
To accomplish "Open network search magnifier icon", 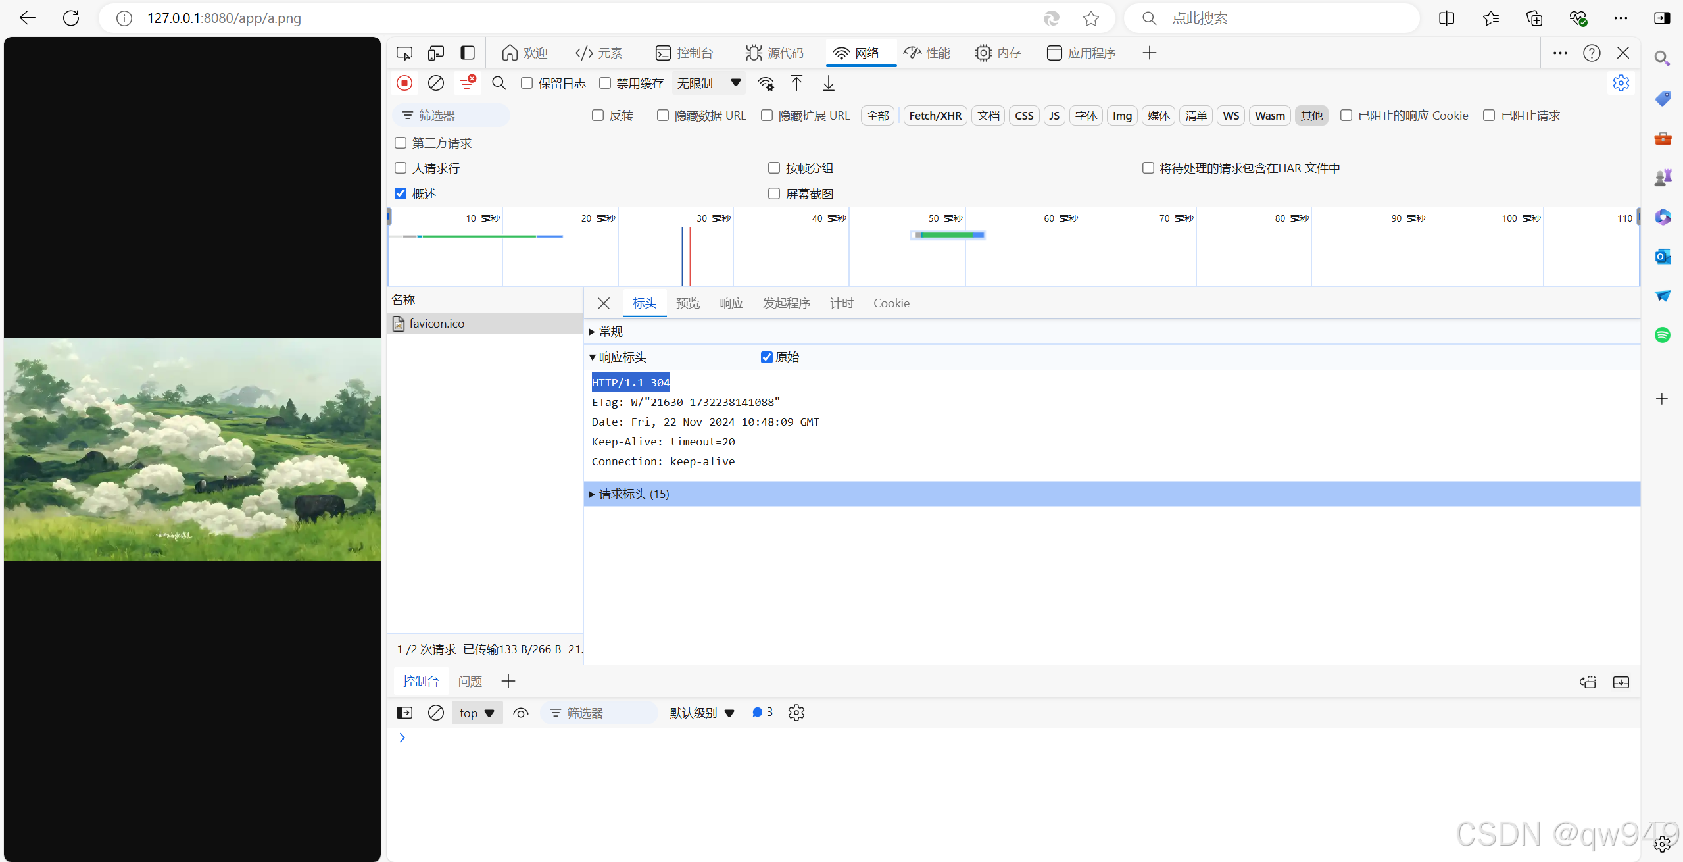I will coord(499,83).
